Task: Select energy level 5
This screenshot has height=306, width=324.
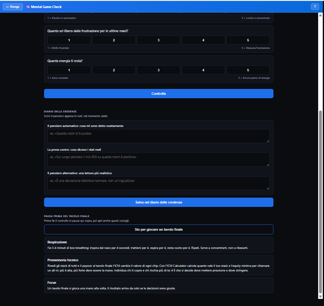Action: (x=248, y=70)
